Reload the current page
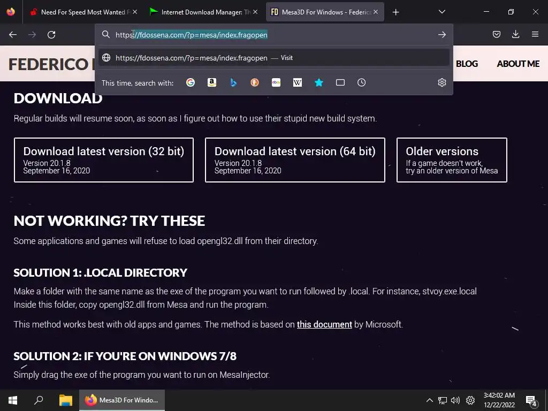The width and height of the screenshot is (548, 411). [x=51, y=35]
